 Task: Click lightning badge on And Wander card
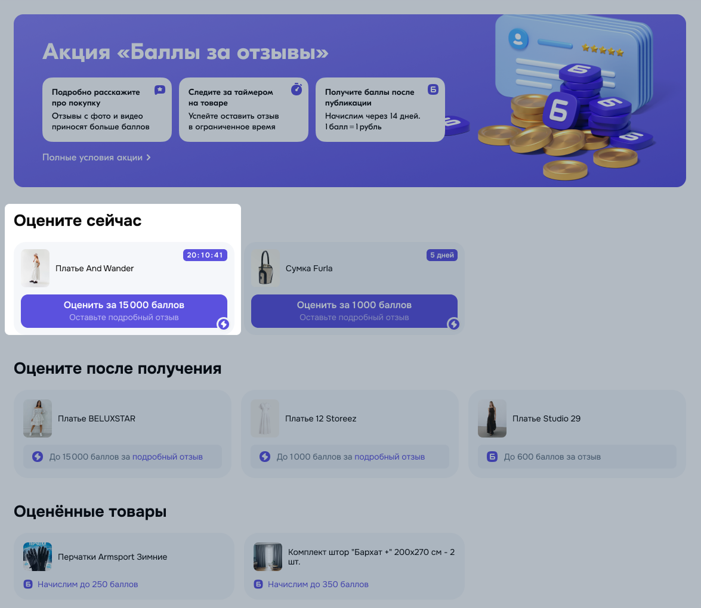pyautogui.click(x=223, y=324)
